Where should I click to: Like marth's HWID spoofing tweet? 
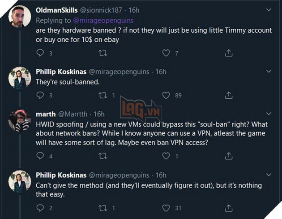coord(166,156)
